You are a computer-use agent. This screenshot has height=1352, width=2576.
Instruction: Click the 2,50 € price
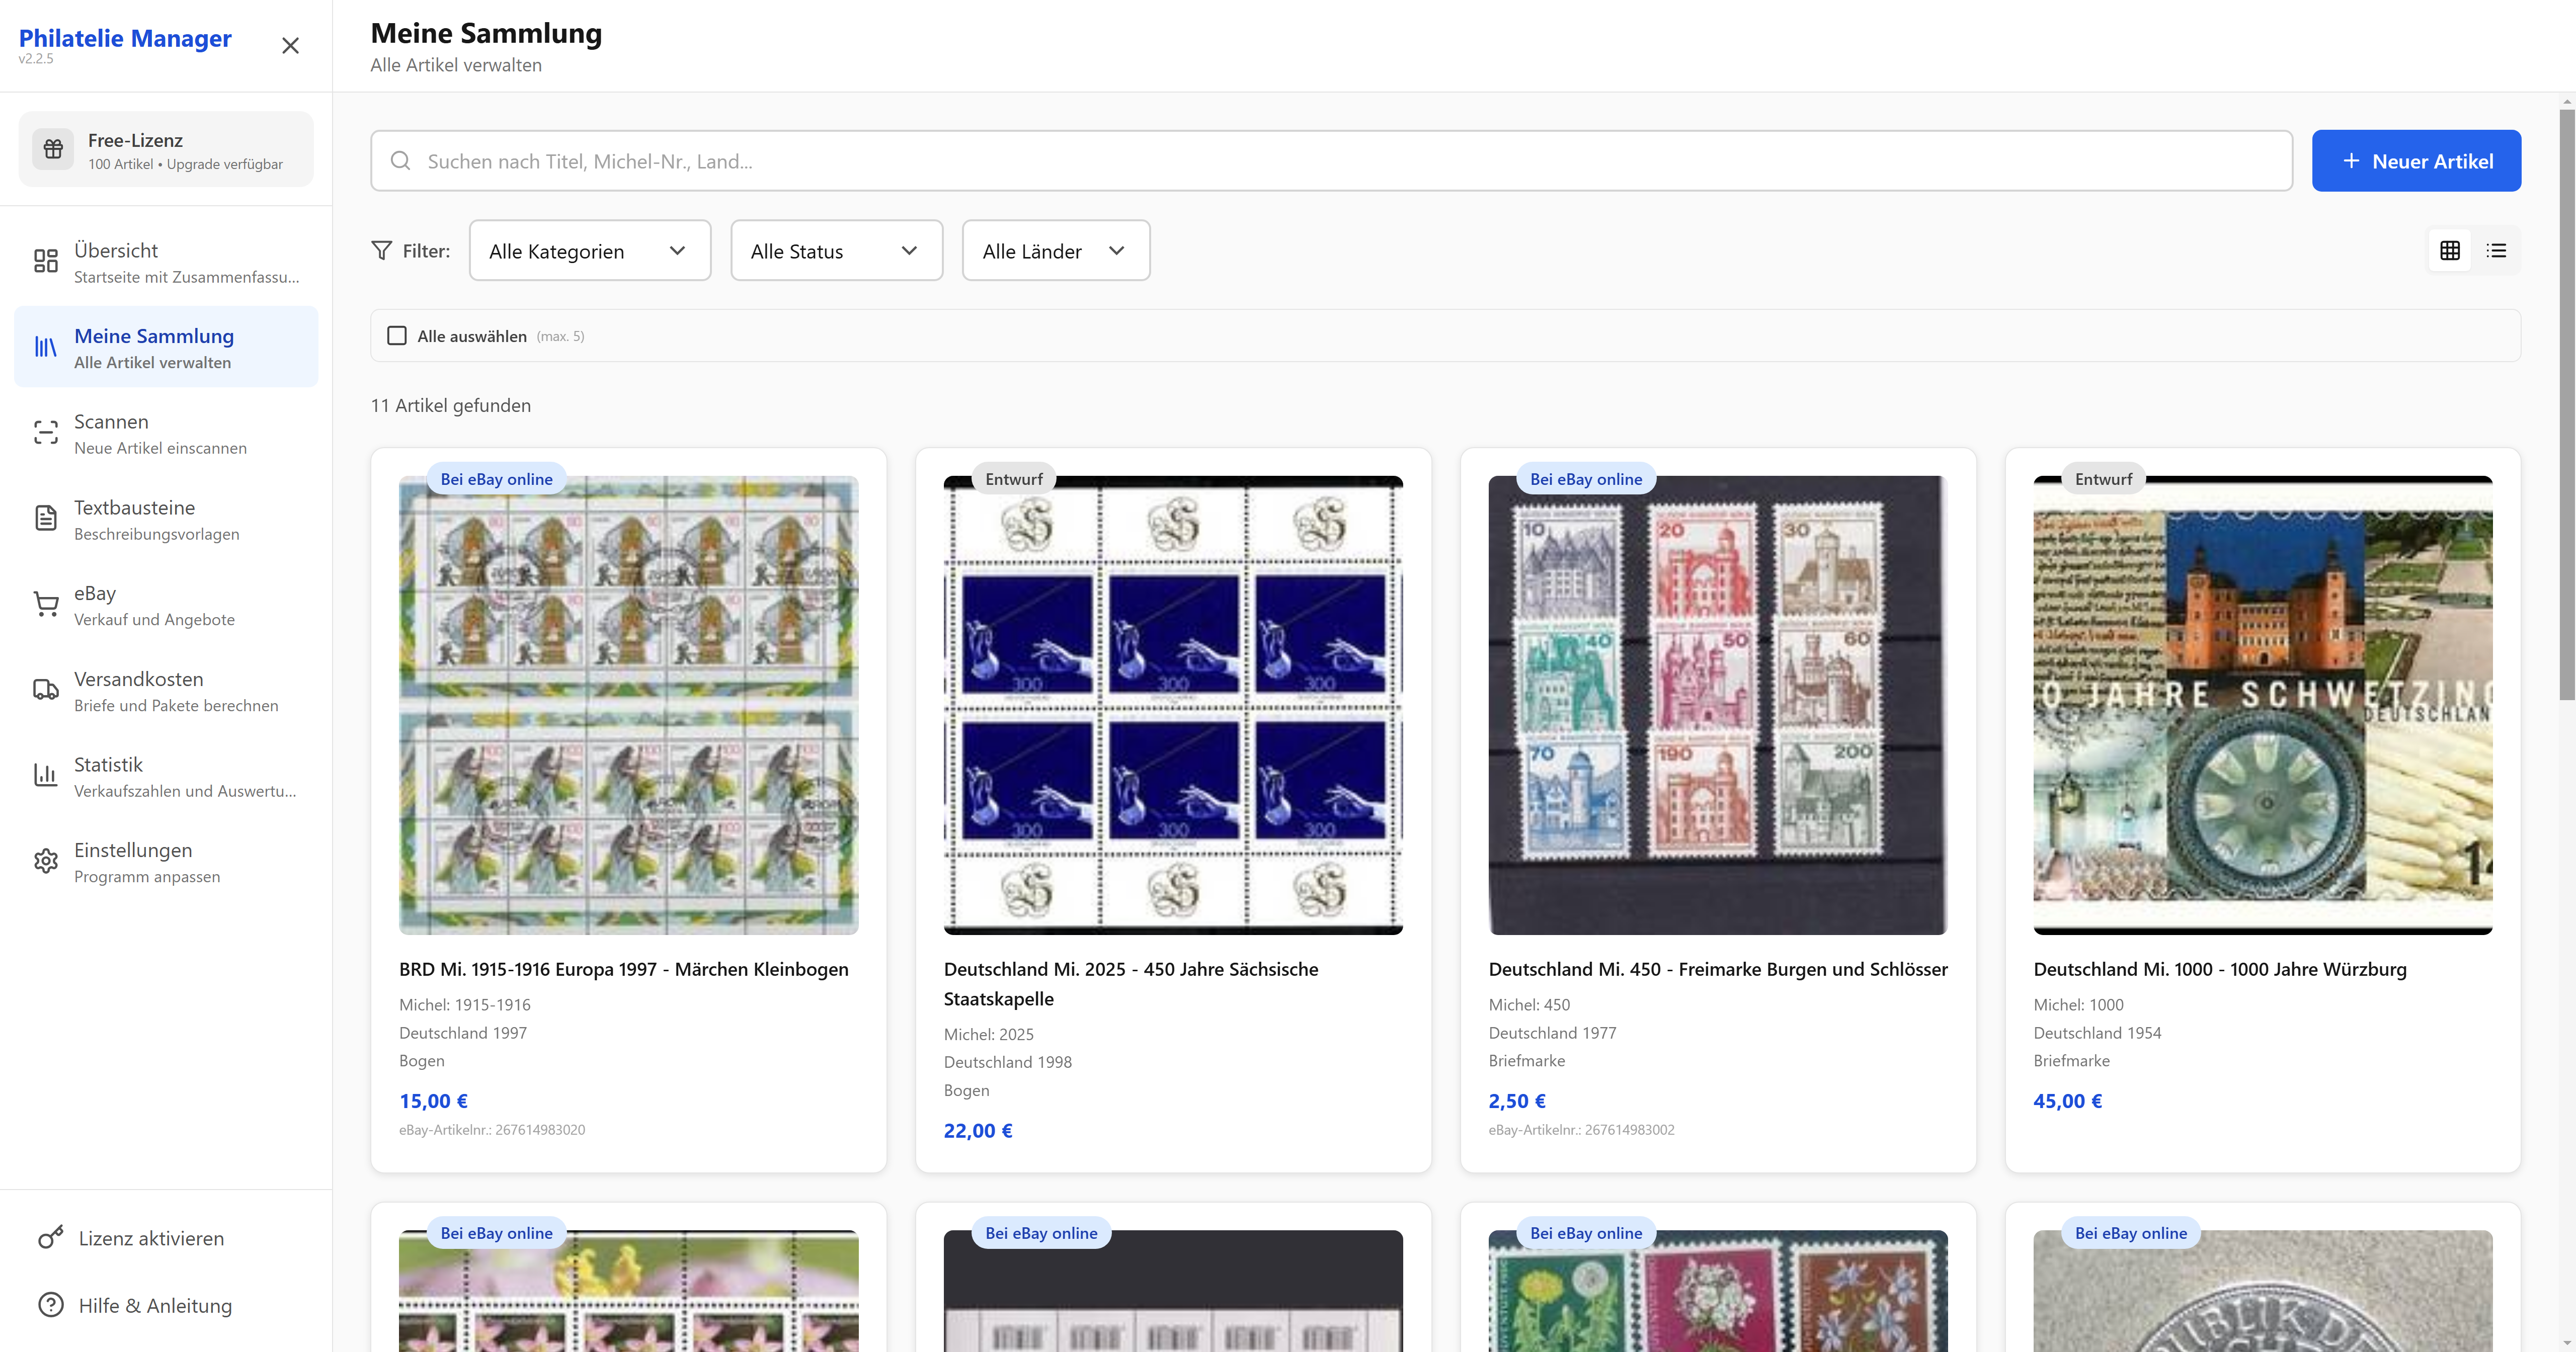1517,1101
